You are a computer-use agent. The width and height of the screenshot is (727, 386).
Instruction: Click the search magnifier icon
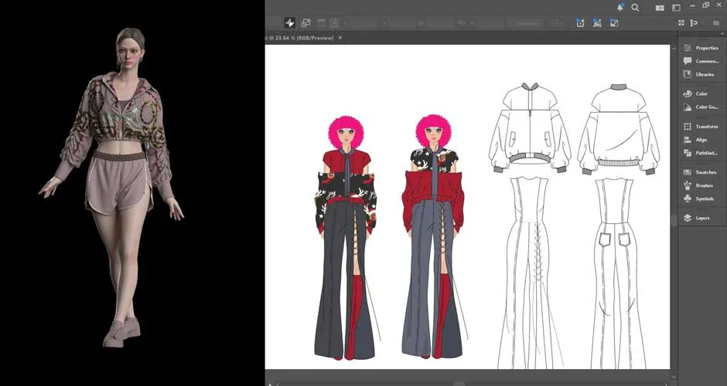click(x=635, y=8)
